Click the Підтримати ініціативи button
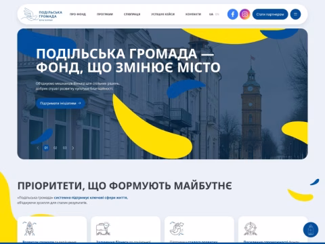This screenshot has height=244, width=325. tap(60, 103)
